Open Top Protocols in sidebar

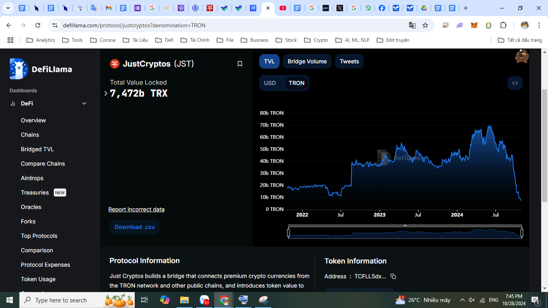(39, 236)
